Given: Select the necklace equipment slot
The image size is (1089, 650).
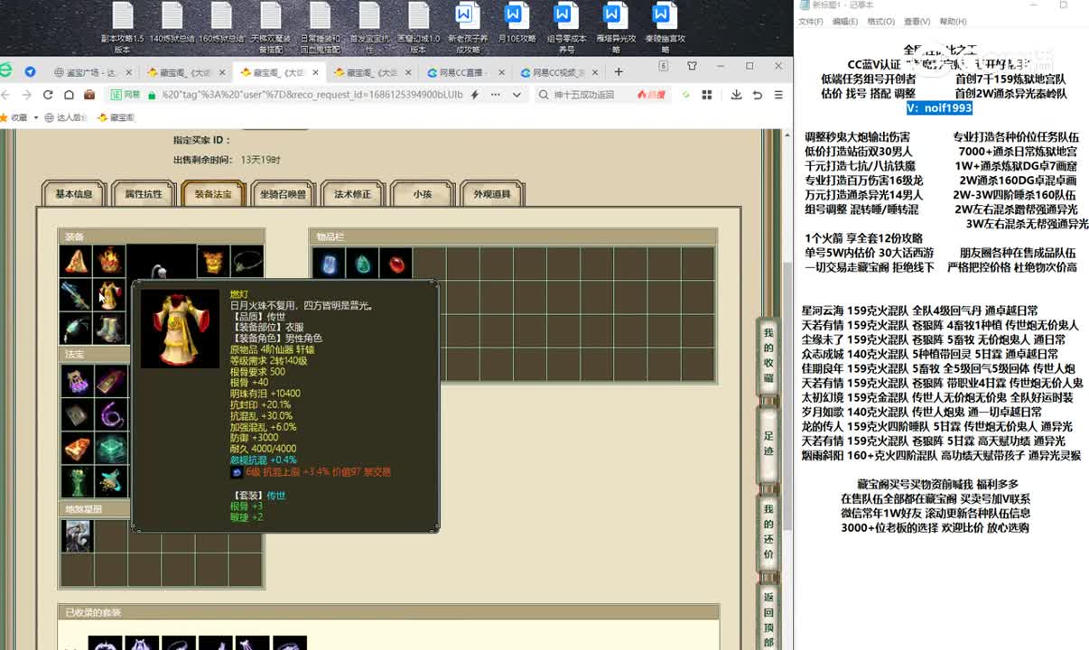Looking at the screenshot, I should [247, 262].
